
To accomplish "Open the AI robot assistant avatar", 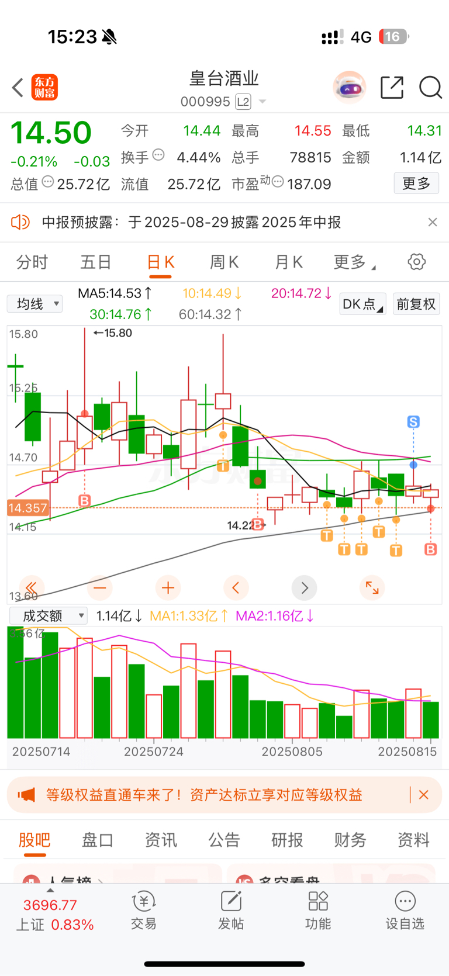I will (350, 88).
